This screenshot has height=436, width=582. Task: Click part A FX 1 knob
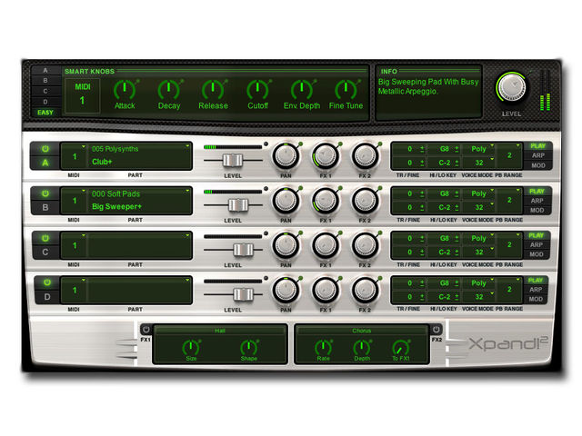326,155
